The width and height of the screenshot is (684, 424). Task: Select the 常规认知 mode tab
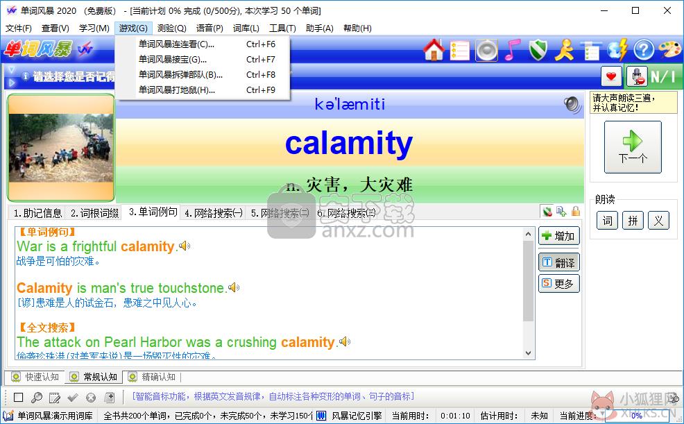pyautogui.click(x=94, y=377)
